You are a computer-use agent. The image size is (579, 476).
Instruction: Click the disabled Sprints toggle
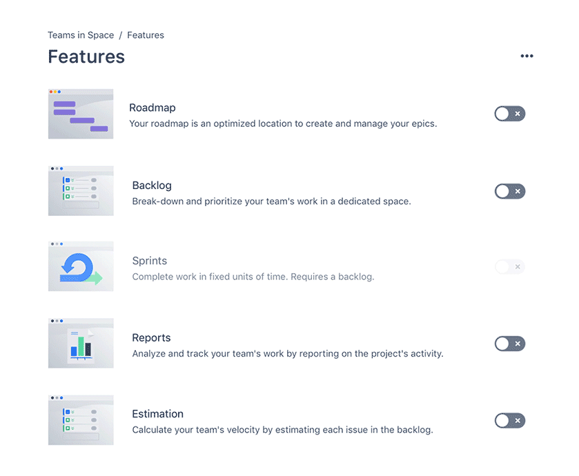pos(509,266)
